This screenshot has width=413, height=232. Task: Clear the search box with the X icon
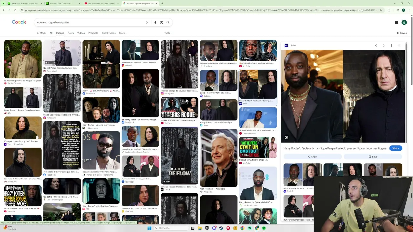pos(147,22)
